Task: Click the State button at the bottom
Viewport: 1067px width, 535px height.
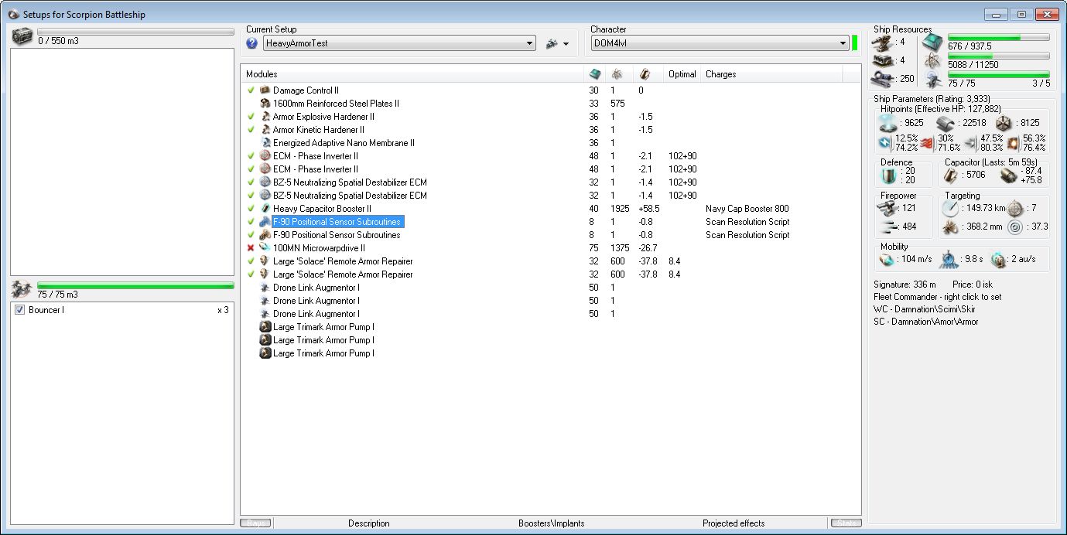Action: point(846,523)
